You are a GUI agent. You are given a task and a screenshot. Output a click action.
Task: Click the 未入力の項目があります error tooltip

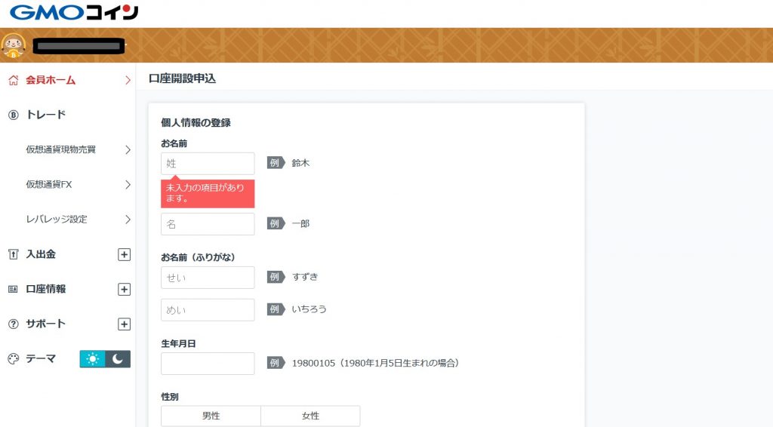(x=208, y=193)
